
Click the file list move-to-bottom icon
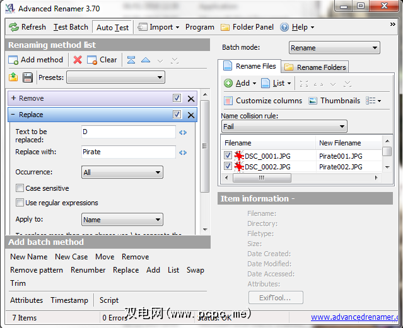pyautogui.click(x=348, y=84)
